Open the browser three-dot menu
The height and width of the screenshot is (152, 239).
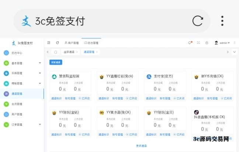[222, 21]
